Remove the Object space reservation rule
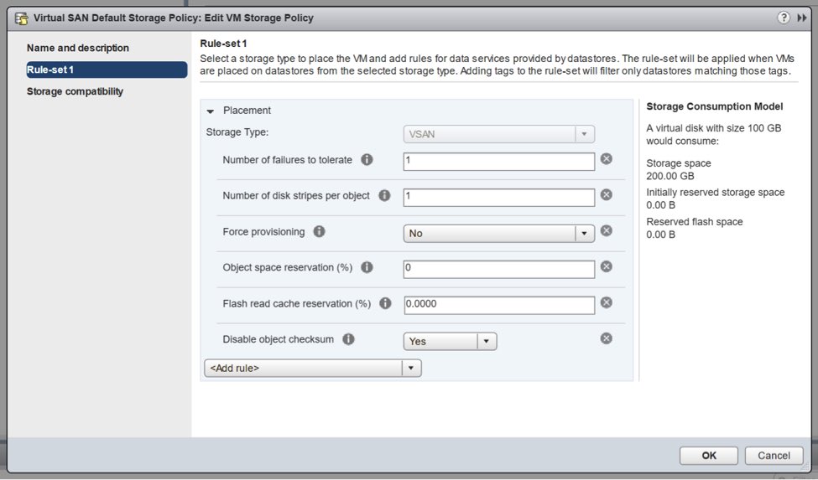818x480 pixels. pyautogui.click(x=607, y=266)
